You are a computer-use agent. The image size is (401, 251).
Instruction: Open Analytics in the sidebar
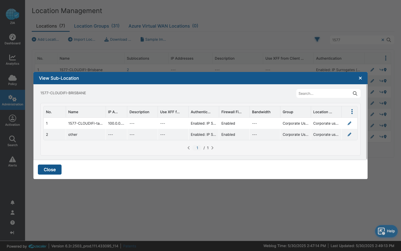click(x=13, y=59)
